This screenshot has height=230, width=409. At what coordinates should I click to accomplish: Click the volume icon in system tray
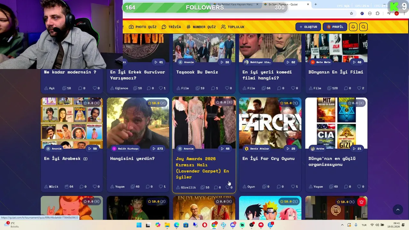click(377, 225)
